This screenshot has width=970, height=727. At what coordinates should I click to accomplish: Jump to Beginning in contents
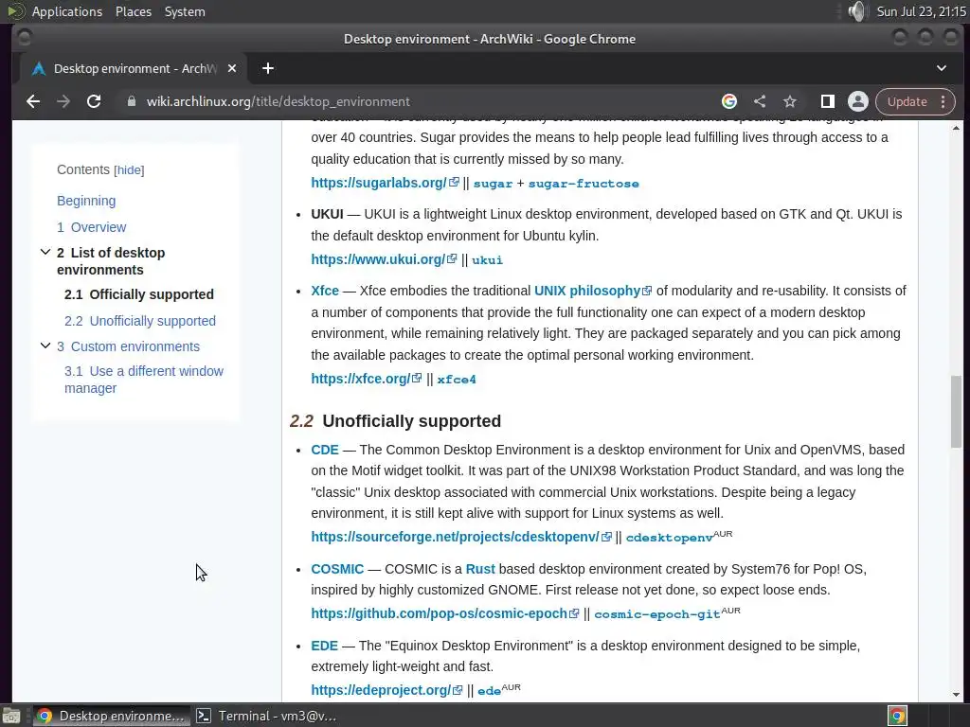tap(86, 201)
